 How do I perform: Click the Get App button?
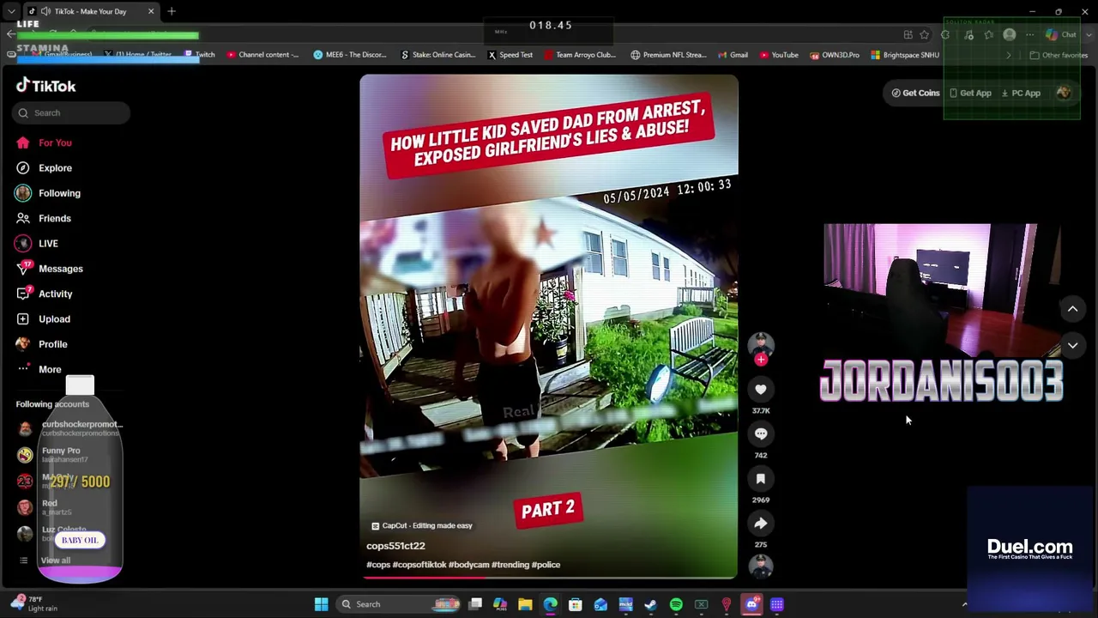click(x=970, y=93)
